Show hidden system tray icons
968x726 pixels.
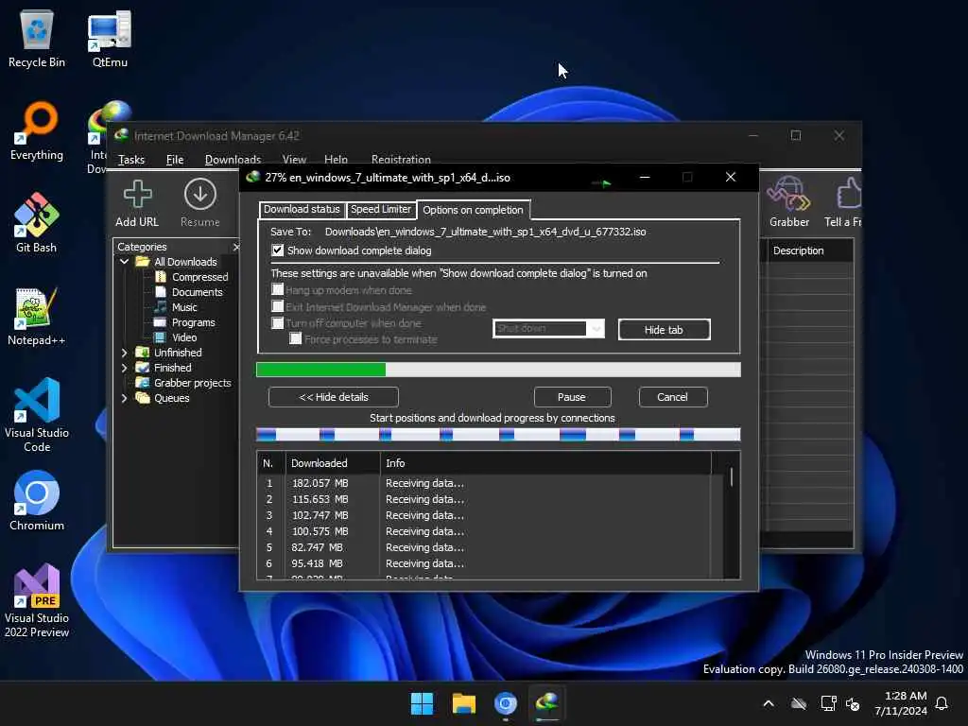[x=769, y=703]
